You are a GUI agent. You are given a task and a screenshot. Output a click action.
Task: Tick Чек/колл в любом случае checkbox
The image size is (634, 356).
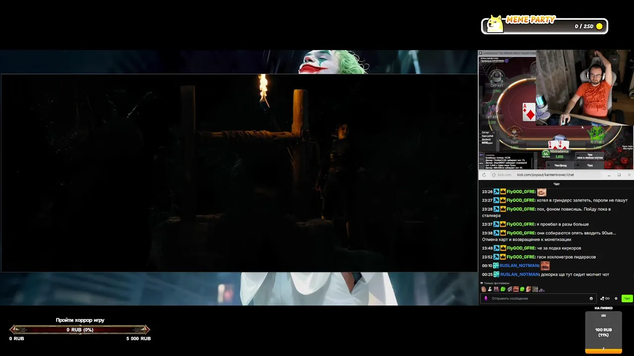tap(578, 155)
